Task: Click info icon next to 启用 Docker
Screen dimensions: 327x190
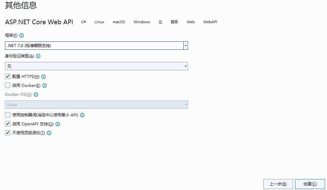Action: pyautogui.click(x=44, y=86)
